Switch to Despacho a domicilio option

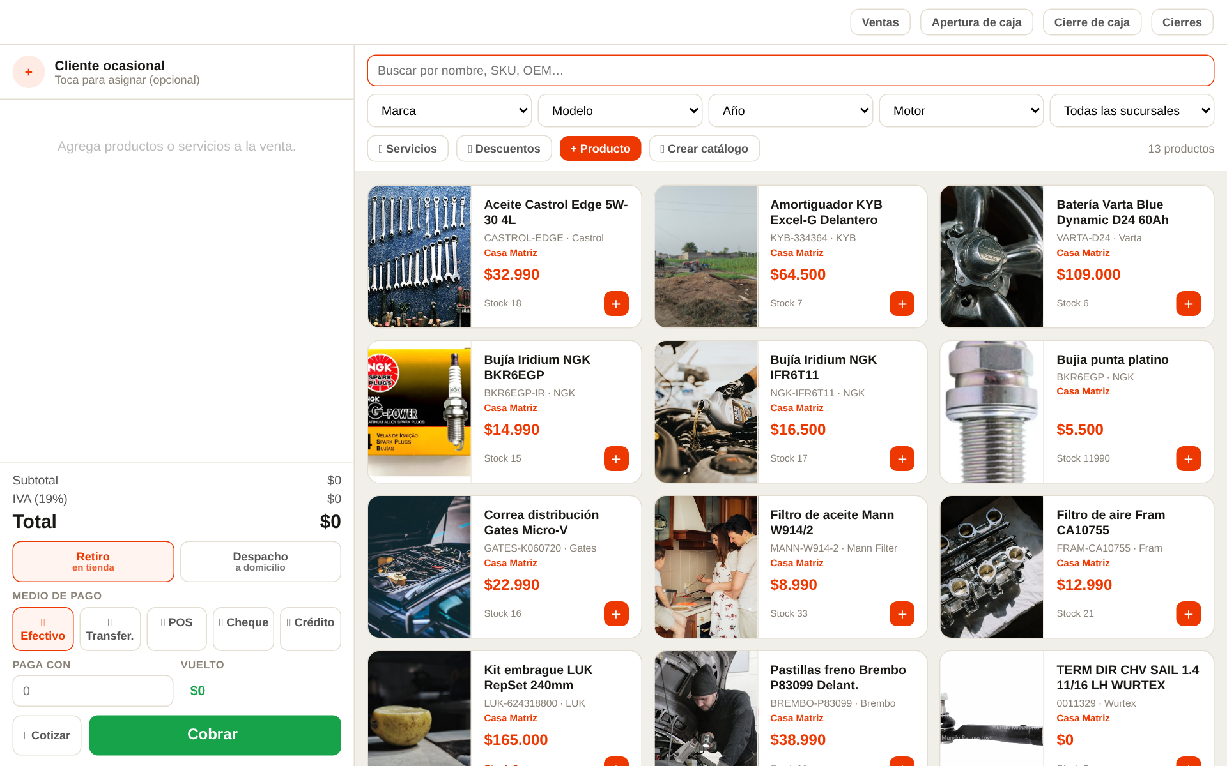(x=260, y=562)
